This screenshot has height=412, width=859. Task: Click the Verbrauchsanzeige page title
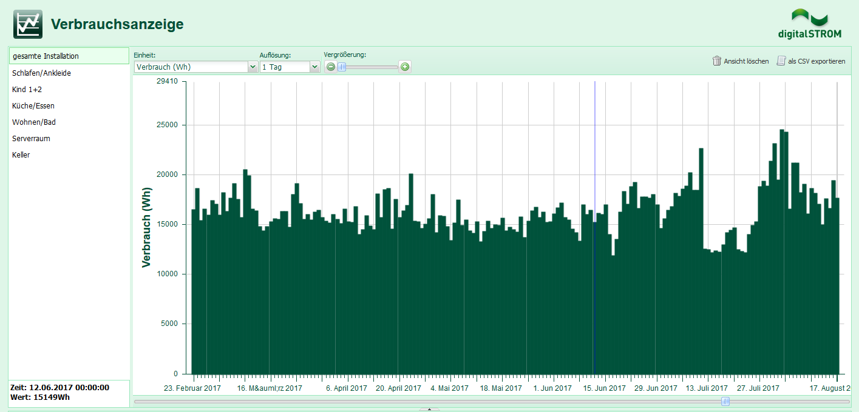point(117,24)
